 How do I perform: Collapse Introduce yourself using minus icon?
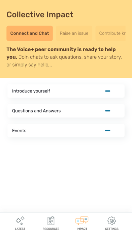point(108,91)
